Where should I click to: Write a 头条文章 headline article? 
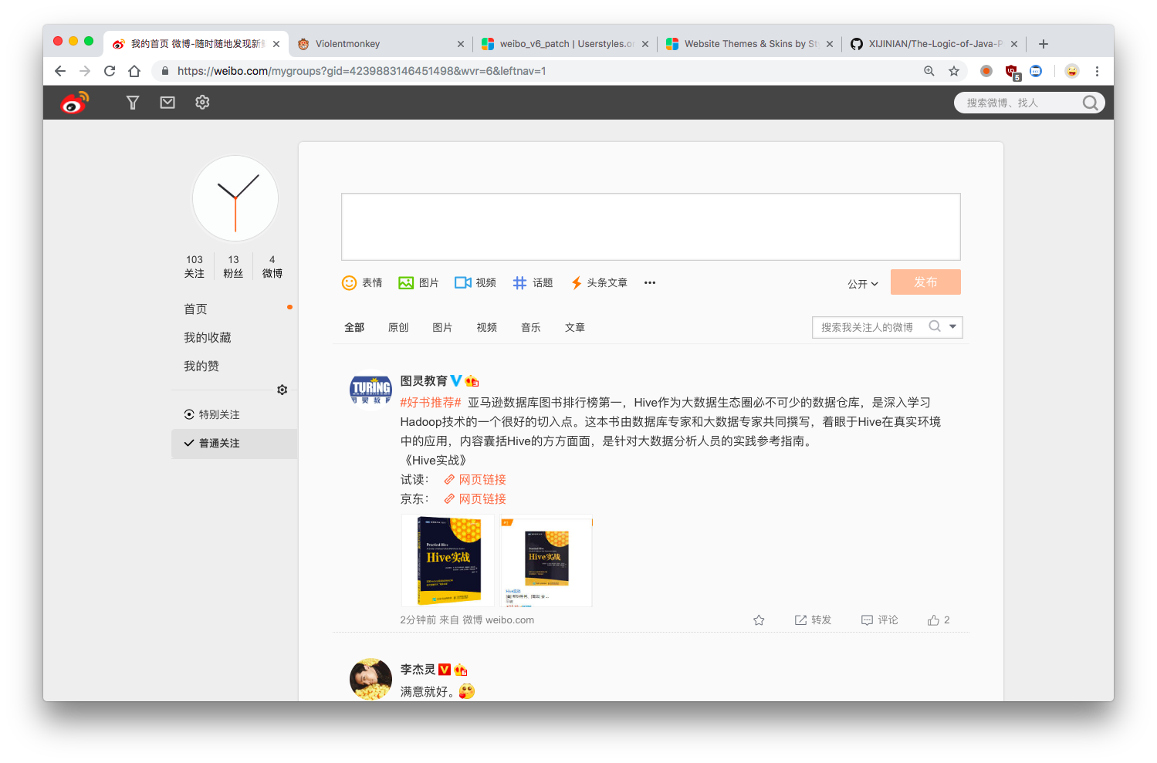tap(599, 283)
